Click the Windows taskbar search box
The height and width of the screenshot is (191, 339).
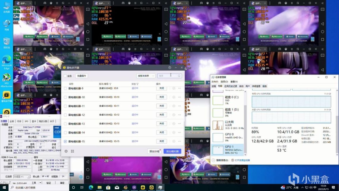39,187
